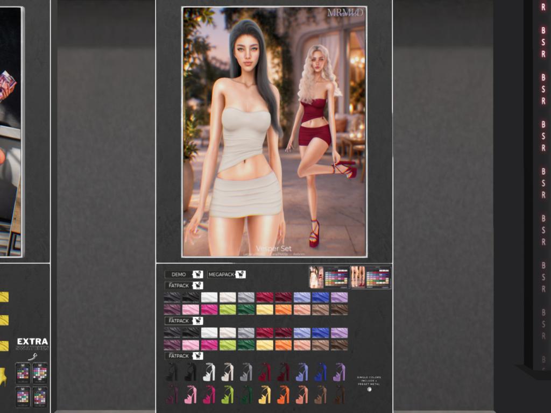
Task: Select the dark green platform heel
Action: tap(246, 394)
